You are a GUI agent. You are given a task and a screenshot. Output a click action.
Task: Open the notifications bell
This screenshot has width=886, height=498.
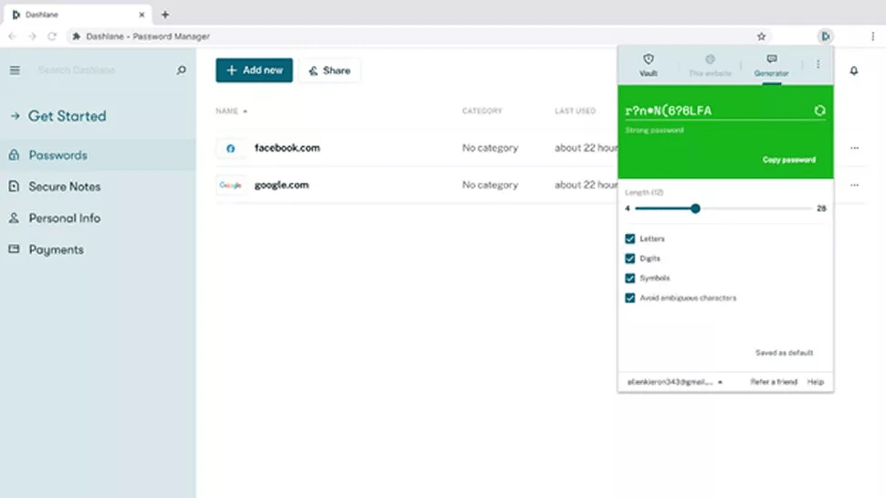tap(854, 70)
